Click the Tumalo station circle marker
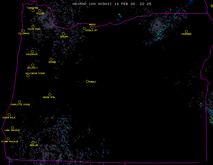Image resolution: width=213 pixels, height=165 pixels. pyautogui.click(x=87, y=82)
